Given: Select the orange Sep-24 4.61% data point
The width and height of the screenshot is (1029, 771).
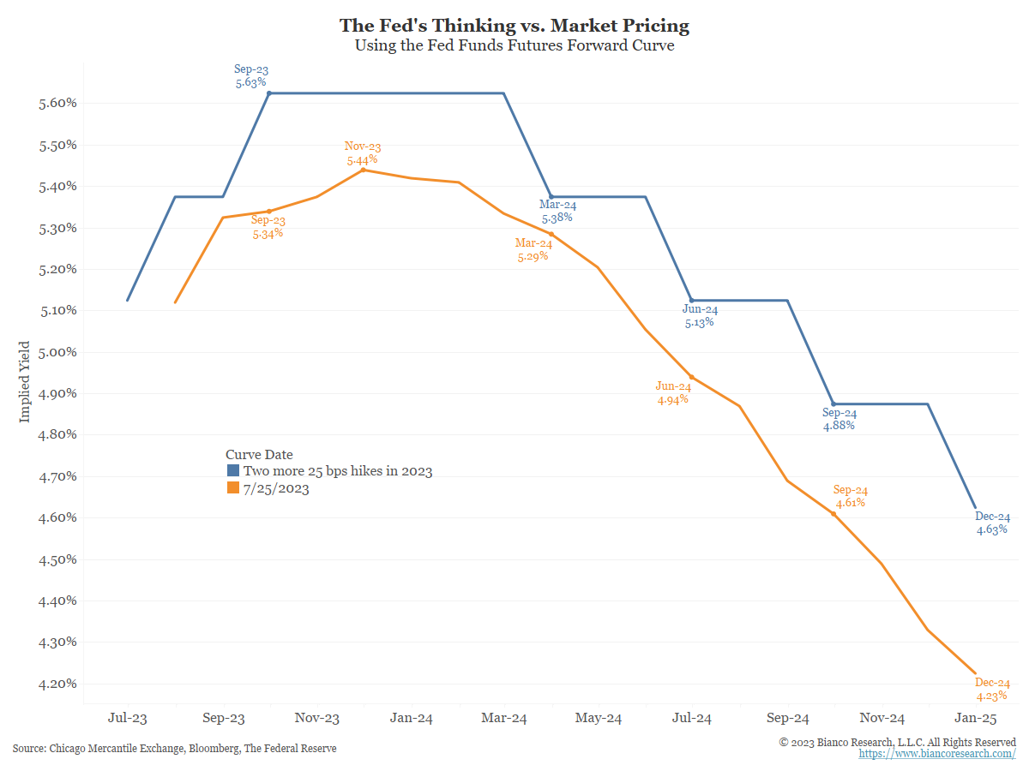Looking at the screenshot, I should coord(833,513).
